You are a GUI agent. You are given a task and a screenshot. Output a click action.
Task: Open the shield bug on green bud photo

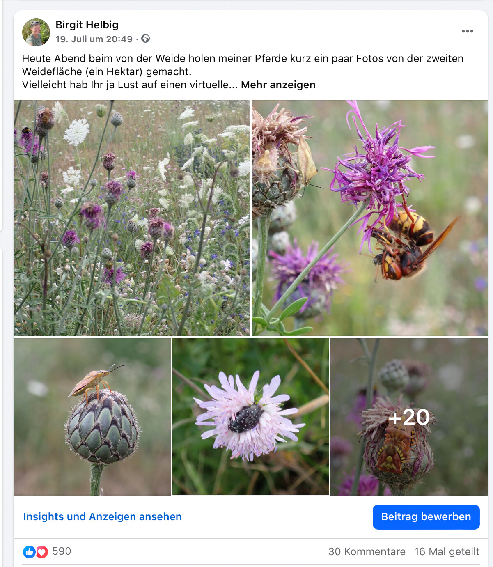(x=92, y=416)
